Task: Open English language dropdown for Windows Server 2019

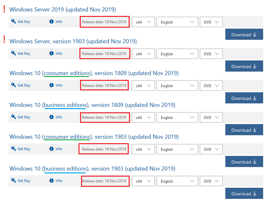Action: (x=177, y=22)
